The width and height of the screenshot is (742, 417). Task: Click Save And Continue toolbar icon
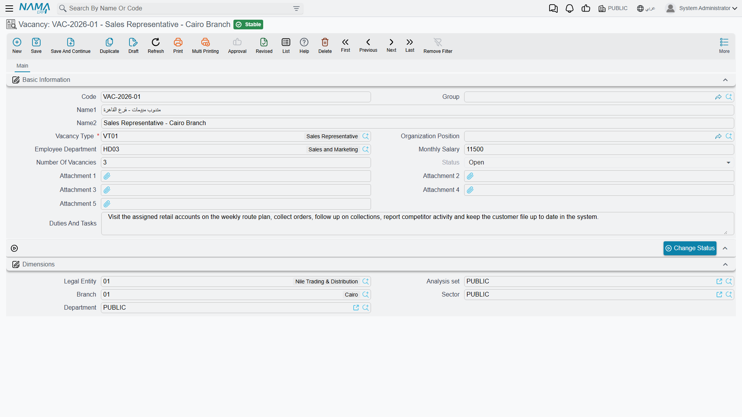(71, 46)
